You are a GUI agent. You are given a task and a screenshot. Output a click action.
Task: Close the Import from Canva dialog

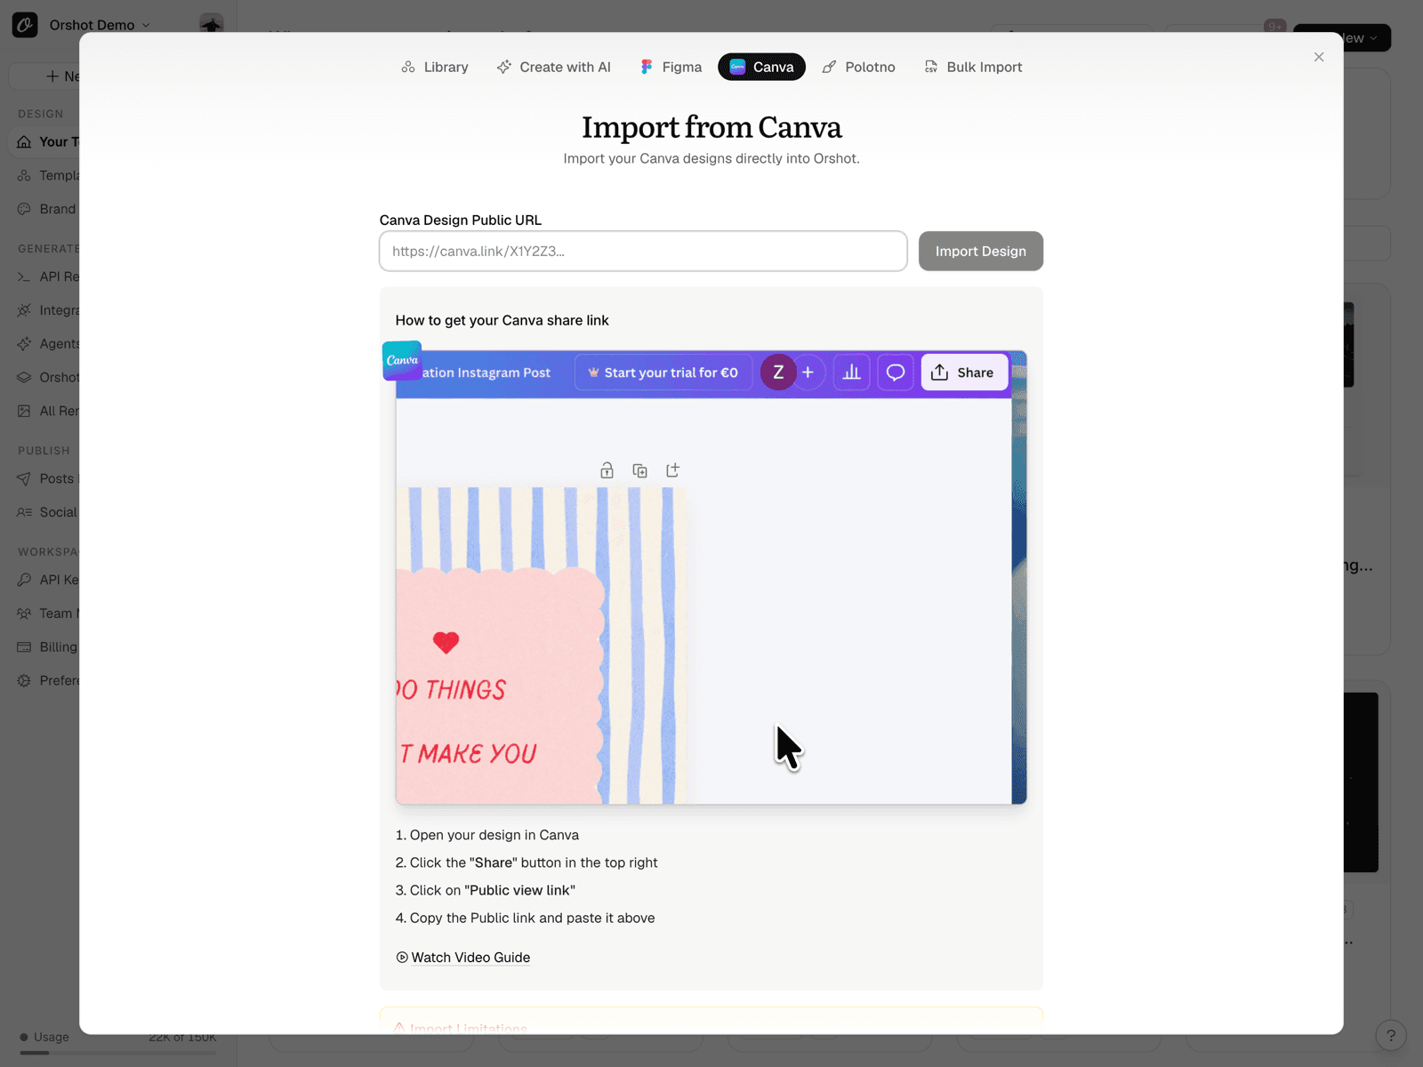1319,57
